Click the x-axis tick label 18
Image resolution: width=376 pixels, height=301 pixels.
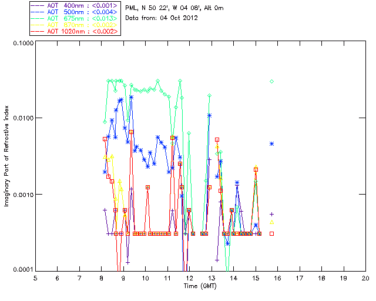321,278
